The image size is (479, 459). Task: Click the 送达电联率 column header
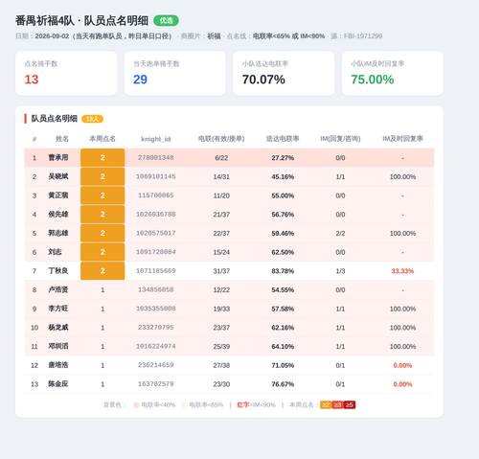click(x=283, y=139)
